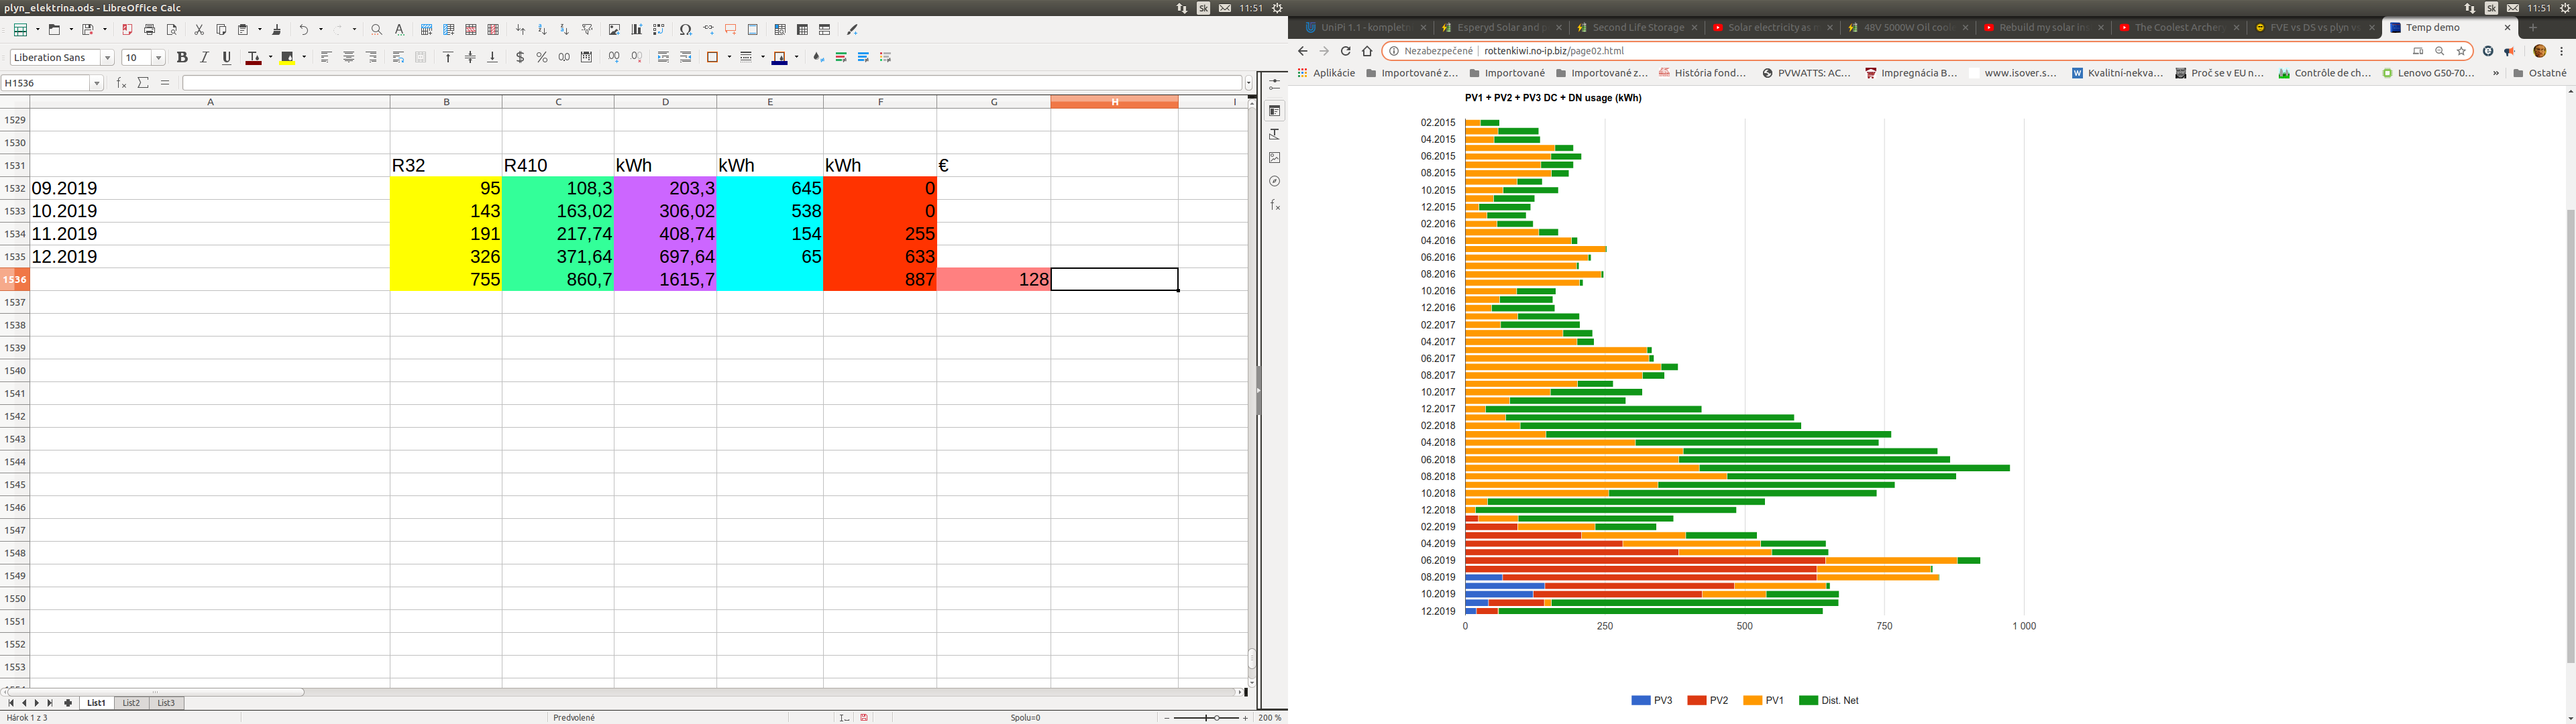The height and width of the screenshot is (724, 2576).
Task: Expand the font size 10 dropdown
Action: coord(158,58)
